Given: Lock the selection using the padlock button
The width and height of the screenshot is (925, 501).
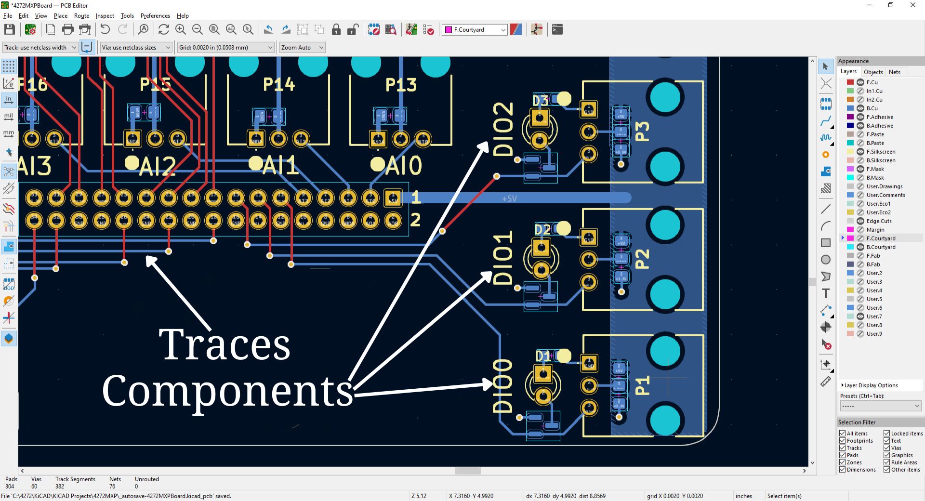Looking at the screenshot, I should tap(336, 30).
